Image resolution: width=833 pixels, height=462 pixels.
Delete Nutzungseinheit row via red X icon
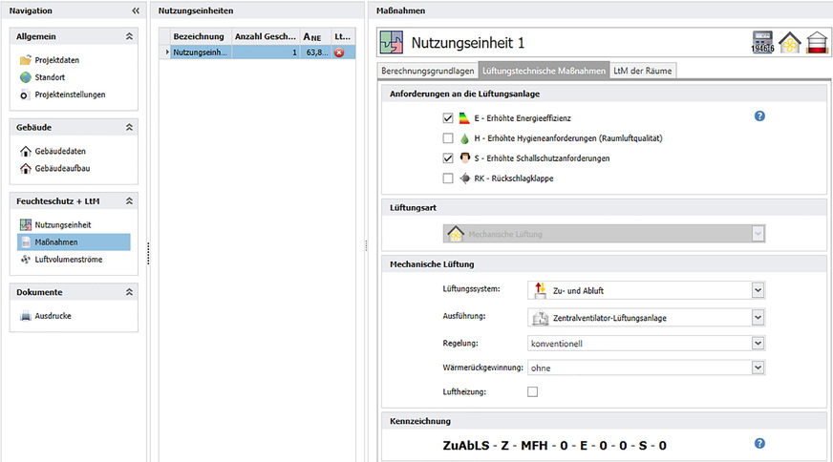(339, 52)
